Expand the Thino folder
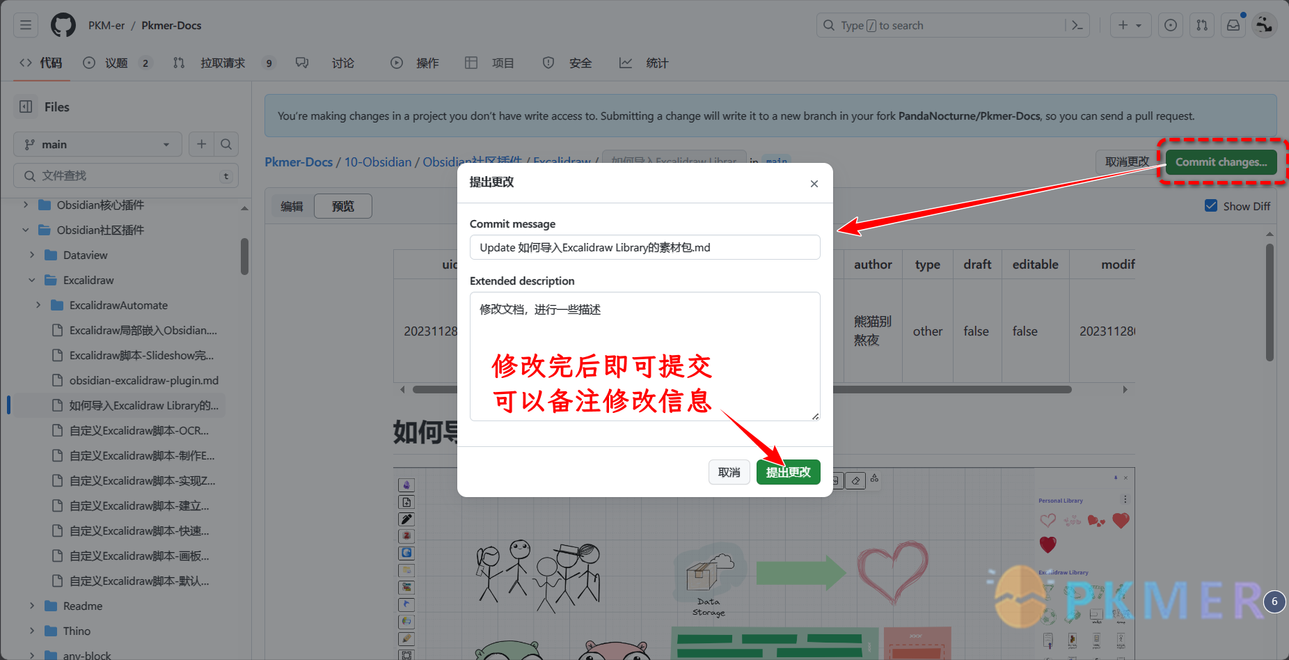This screenshot has width=1289, height=660. tap(32, 631)
